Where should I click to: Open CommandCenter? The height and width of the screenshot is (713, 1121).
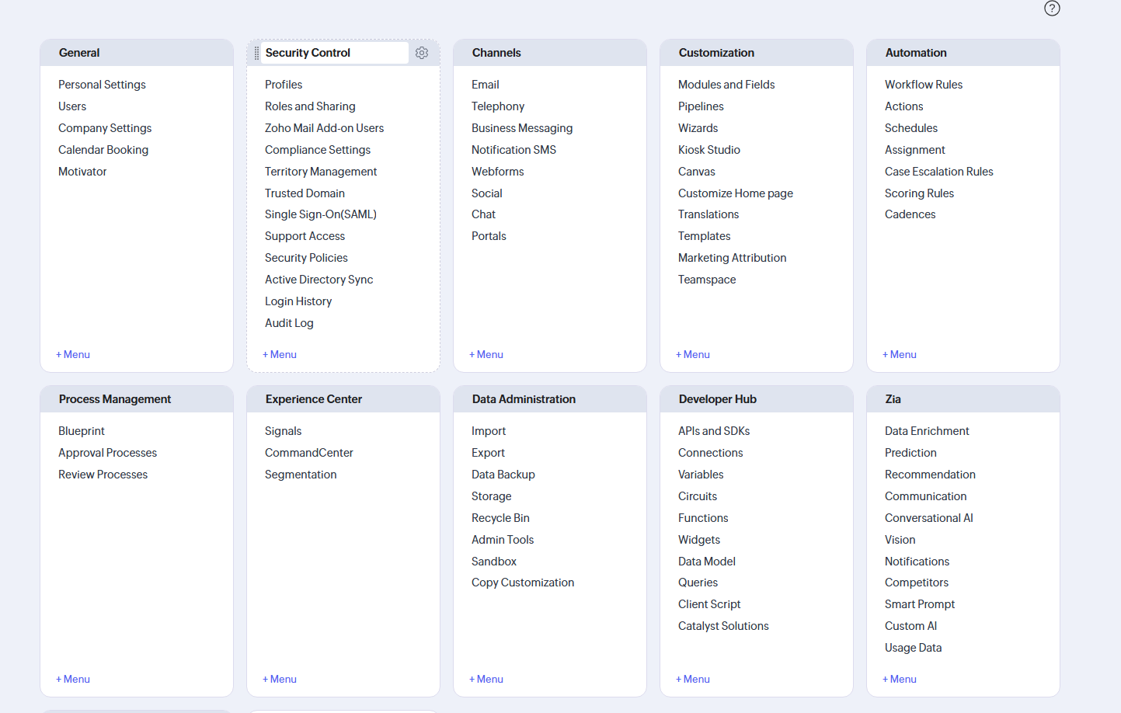(x=309, y=453)
